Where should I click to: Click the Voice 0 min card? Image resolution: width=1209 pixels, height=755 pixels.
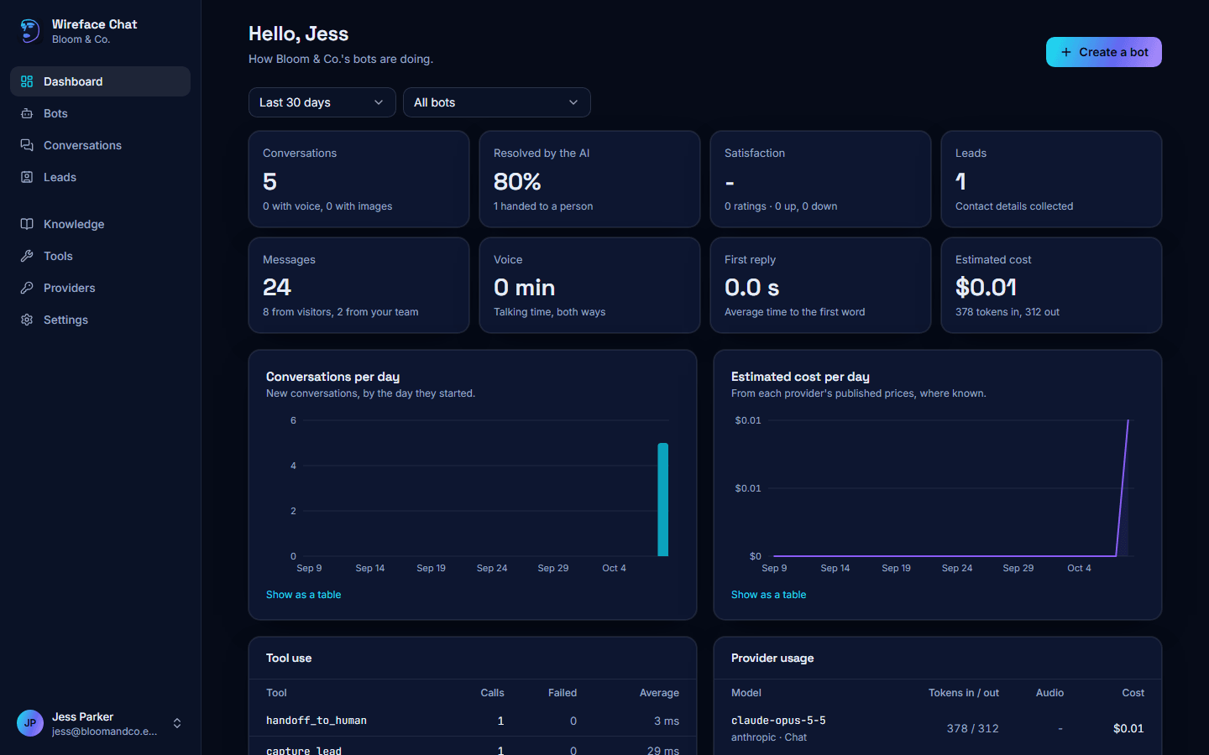[x=589, y=285]
